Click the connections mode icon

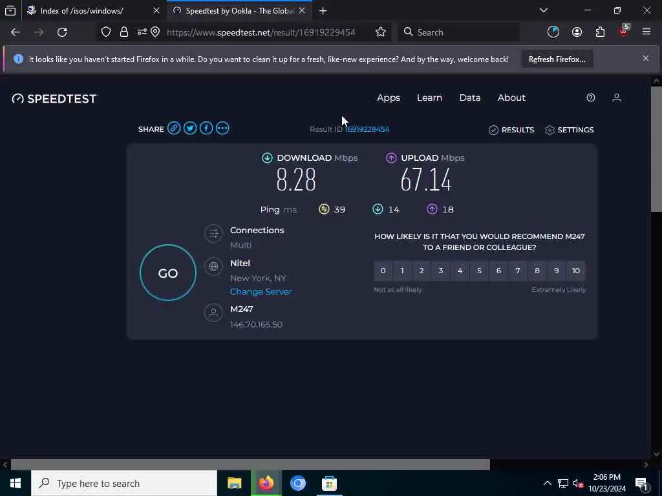tap(213, 233)
